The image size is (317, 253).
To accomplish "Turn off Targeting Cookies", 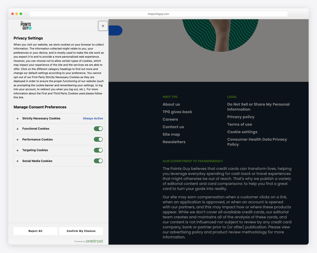I will pyautogui.click(x=98, y=150).
